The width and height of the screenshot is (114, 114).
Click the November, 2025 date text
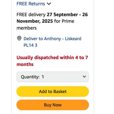(x=35, y=21)
